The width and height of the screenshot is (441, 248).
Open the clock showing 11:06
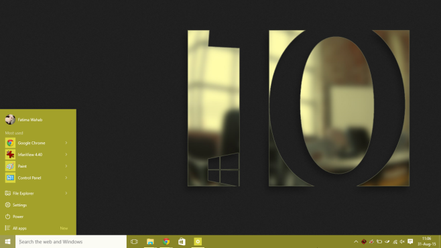[x=427, y=241]
